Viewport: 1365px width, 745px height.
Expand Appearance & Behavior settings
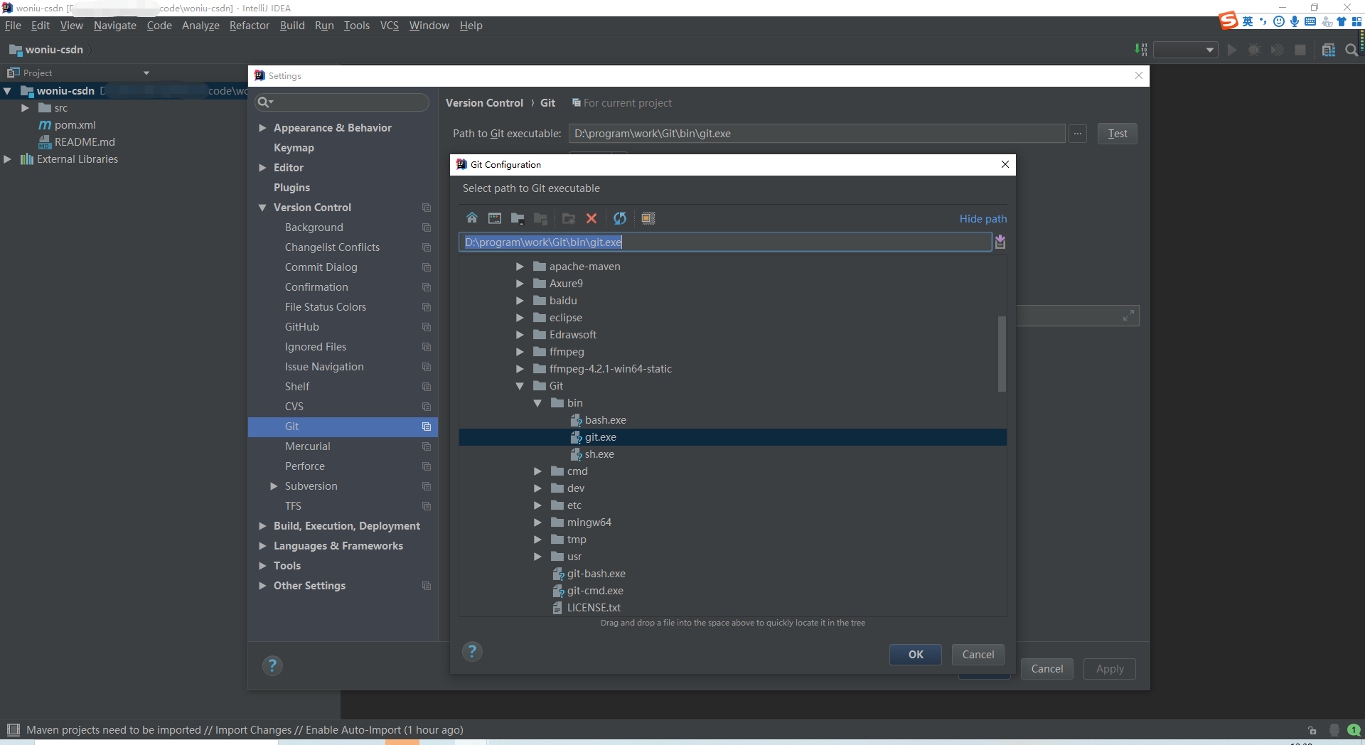[x=262, y=128]
